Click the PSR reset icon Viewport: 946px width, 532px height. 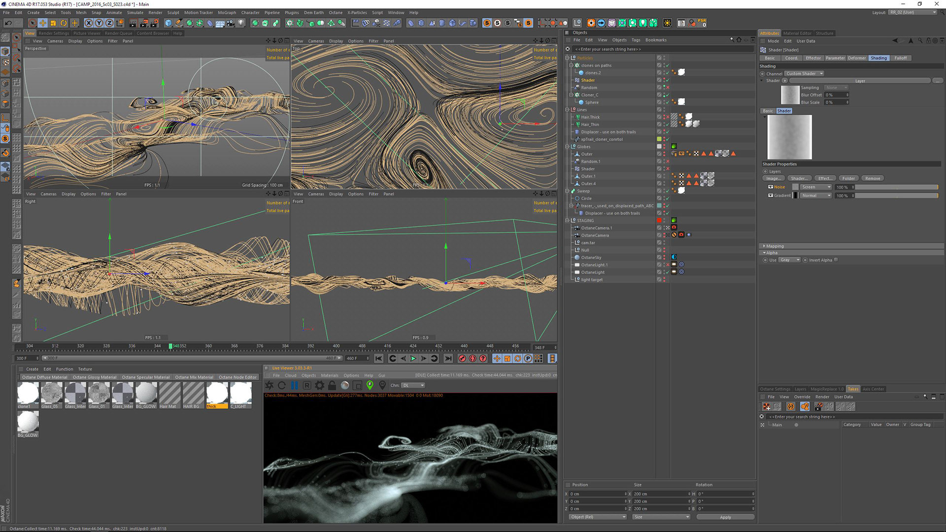coord(702,23)
